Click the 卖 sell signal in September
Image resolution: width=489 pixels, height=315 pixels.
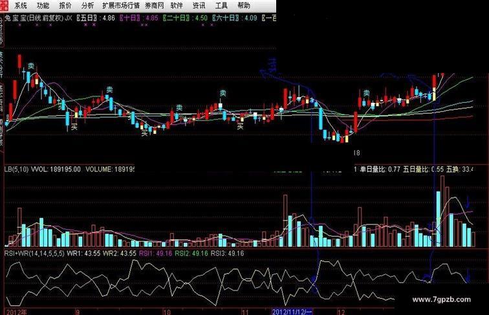pos(109,89)
